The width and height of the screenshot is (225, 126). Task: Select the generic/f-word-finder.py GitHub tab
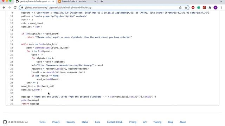tap(35, 1)
